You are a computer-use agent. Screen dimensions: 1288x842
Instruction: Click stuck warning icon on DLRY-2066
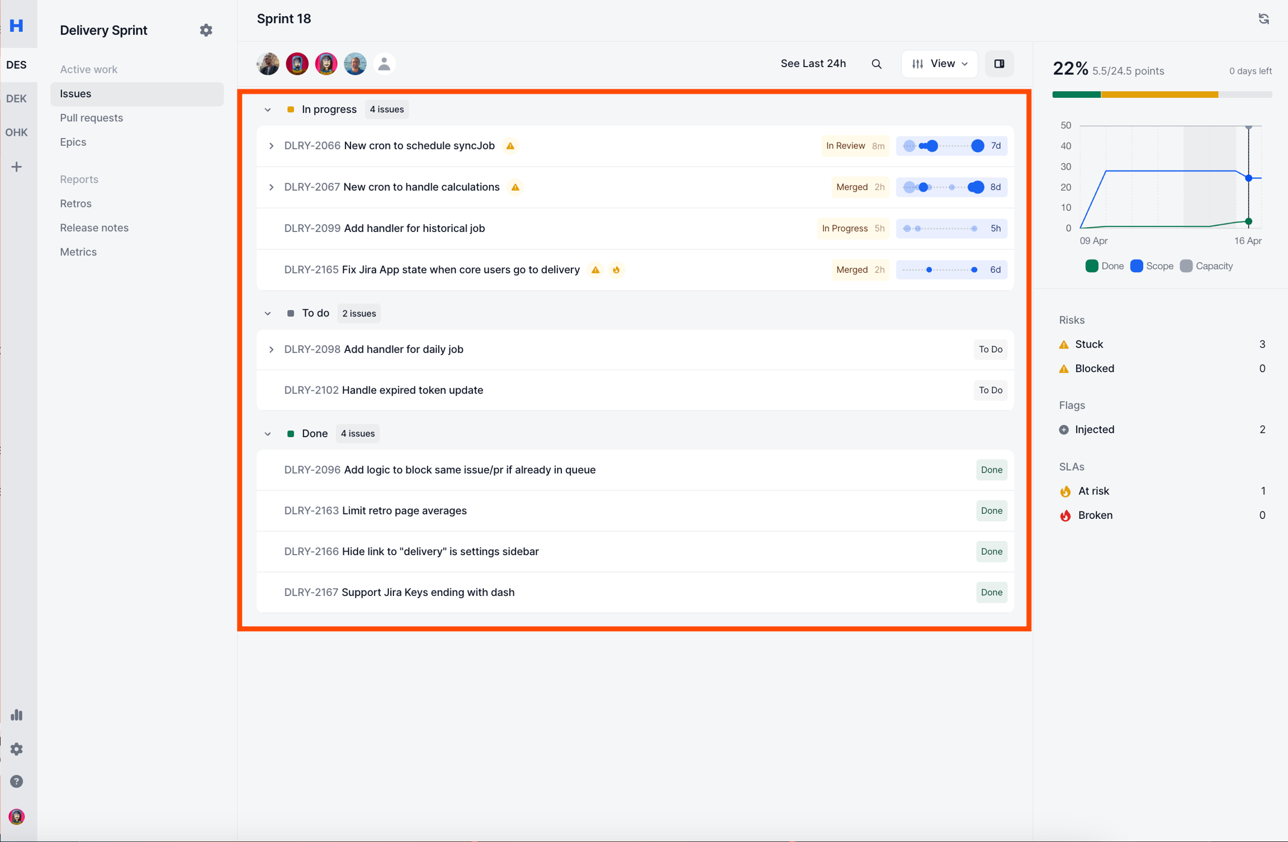510,146
